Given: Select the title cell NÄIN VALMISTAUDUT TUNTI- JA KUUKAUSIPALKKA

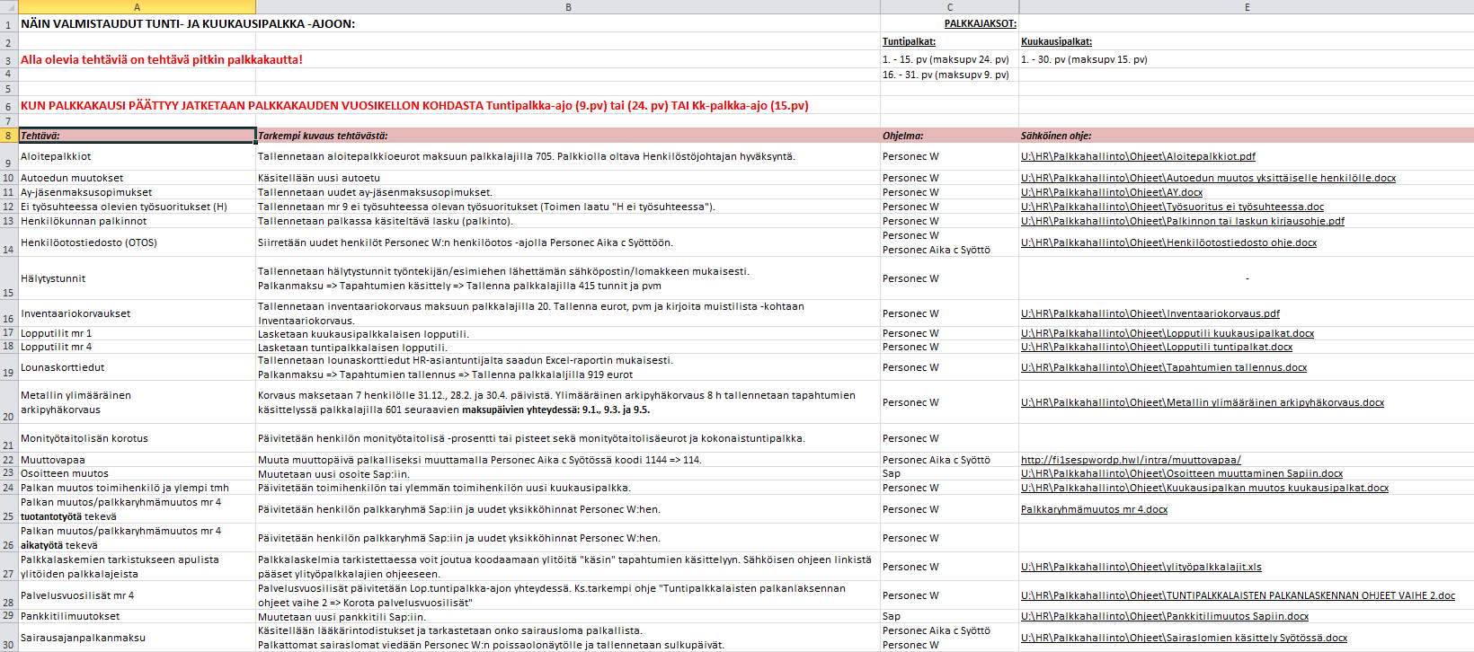Looking at the screenshot, I should point(188,24).
